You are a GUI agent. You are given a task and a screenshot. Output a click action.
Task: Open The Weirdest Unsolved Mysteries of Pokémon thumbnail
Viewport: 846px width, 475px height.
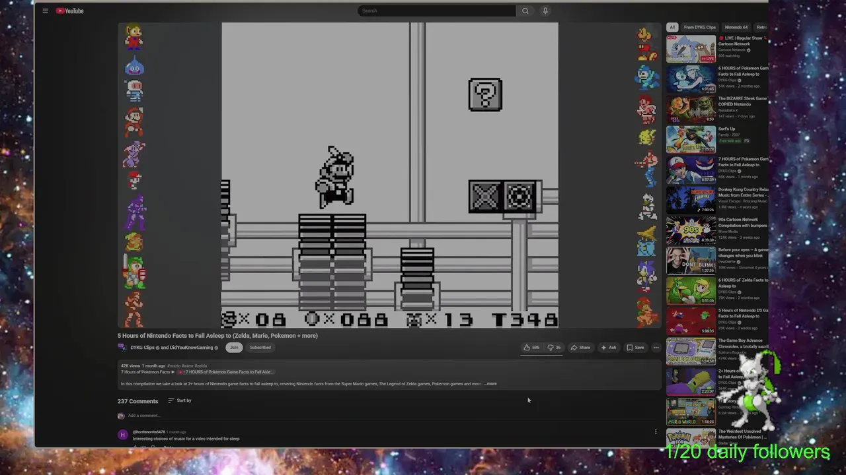(x=691, y=439)
